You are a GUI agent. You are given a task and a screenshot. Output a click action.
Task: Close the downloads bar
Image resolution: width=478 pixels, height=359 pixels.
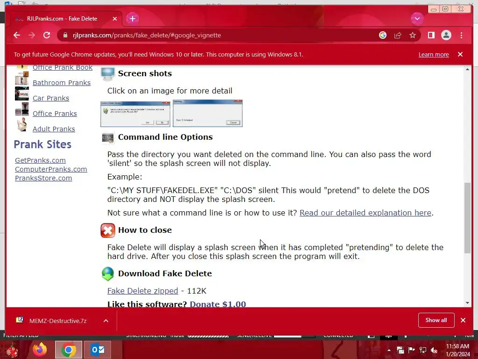point(463,320)
